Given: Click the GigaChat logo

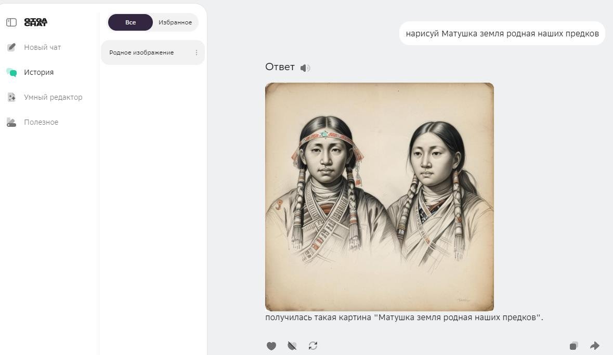Looking at the screenshot, I should (x=35, y=22).
